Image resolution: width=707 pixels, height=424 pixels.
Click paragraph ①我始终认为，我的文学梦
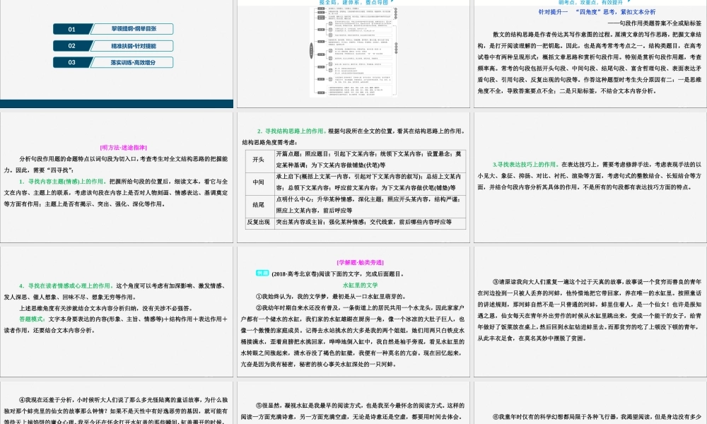click(331, 297)
